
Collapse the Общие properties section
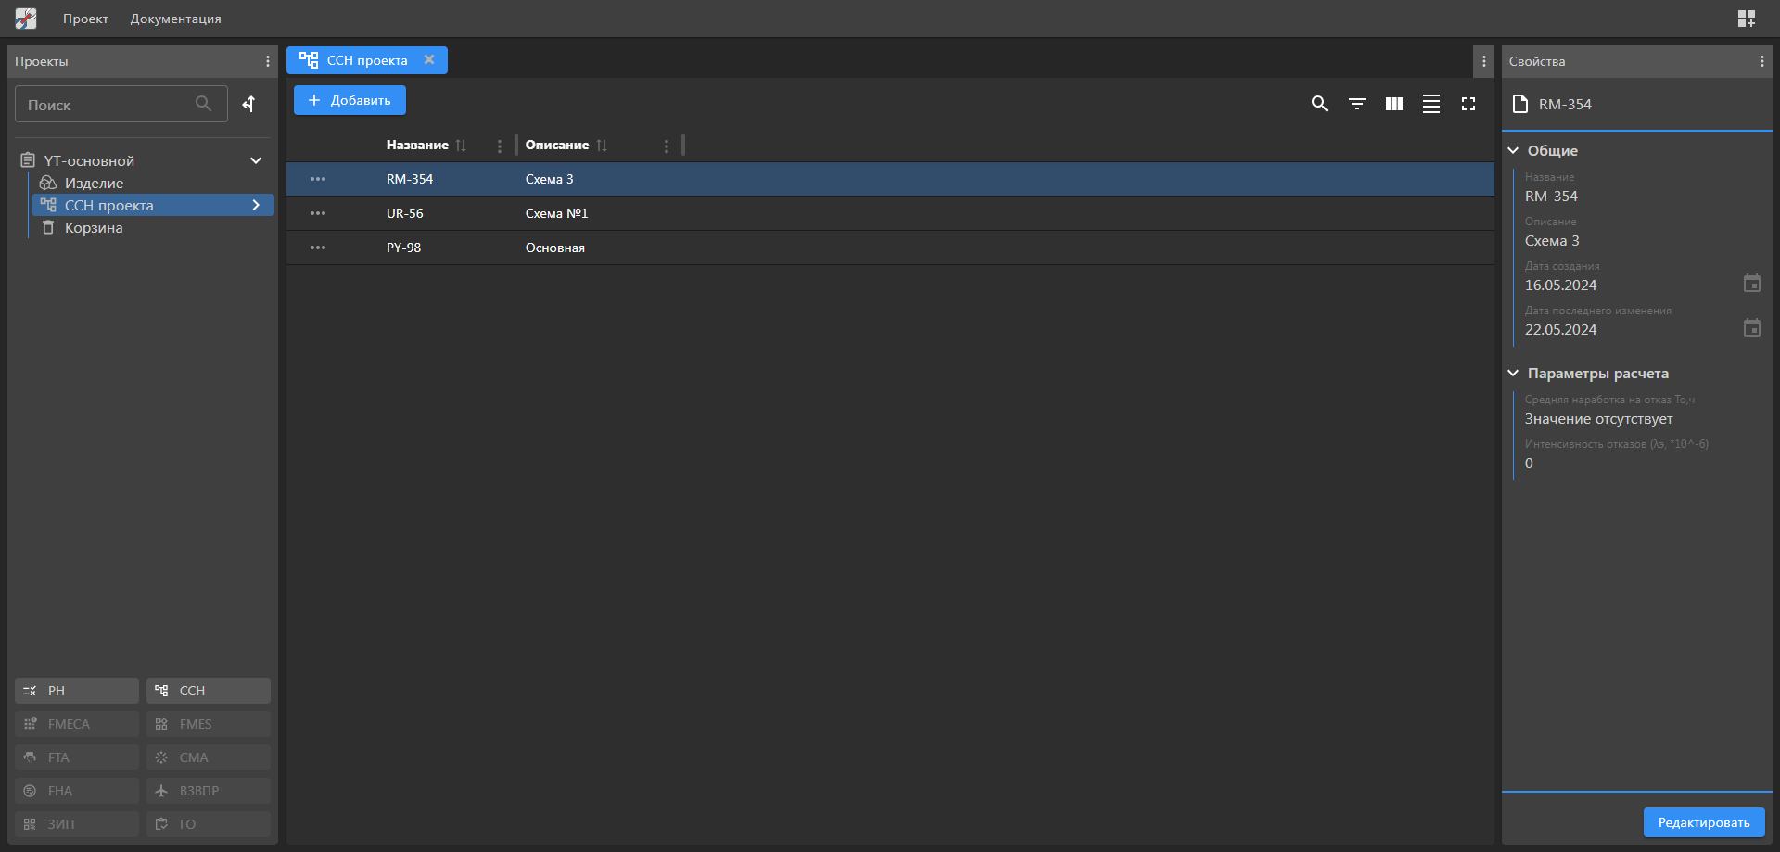(1513, 150)
